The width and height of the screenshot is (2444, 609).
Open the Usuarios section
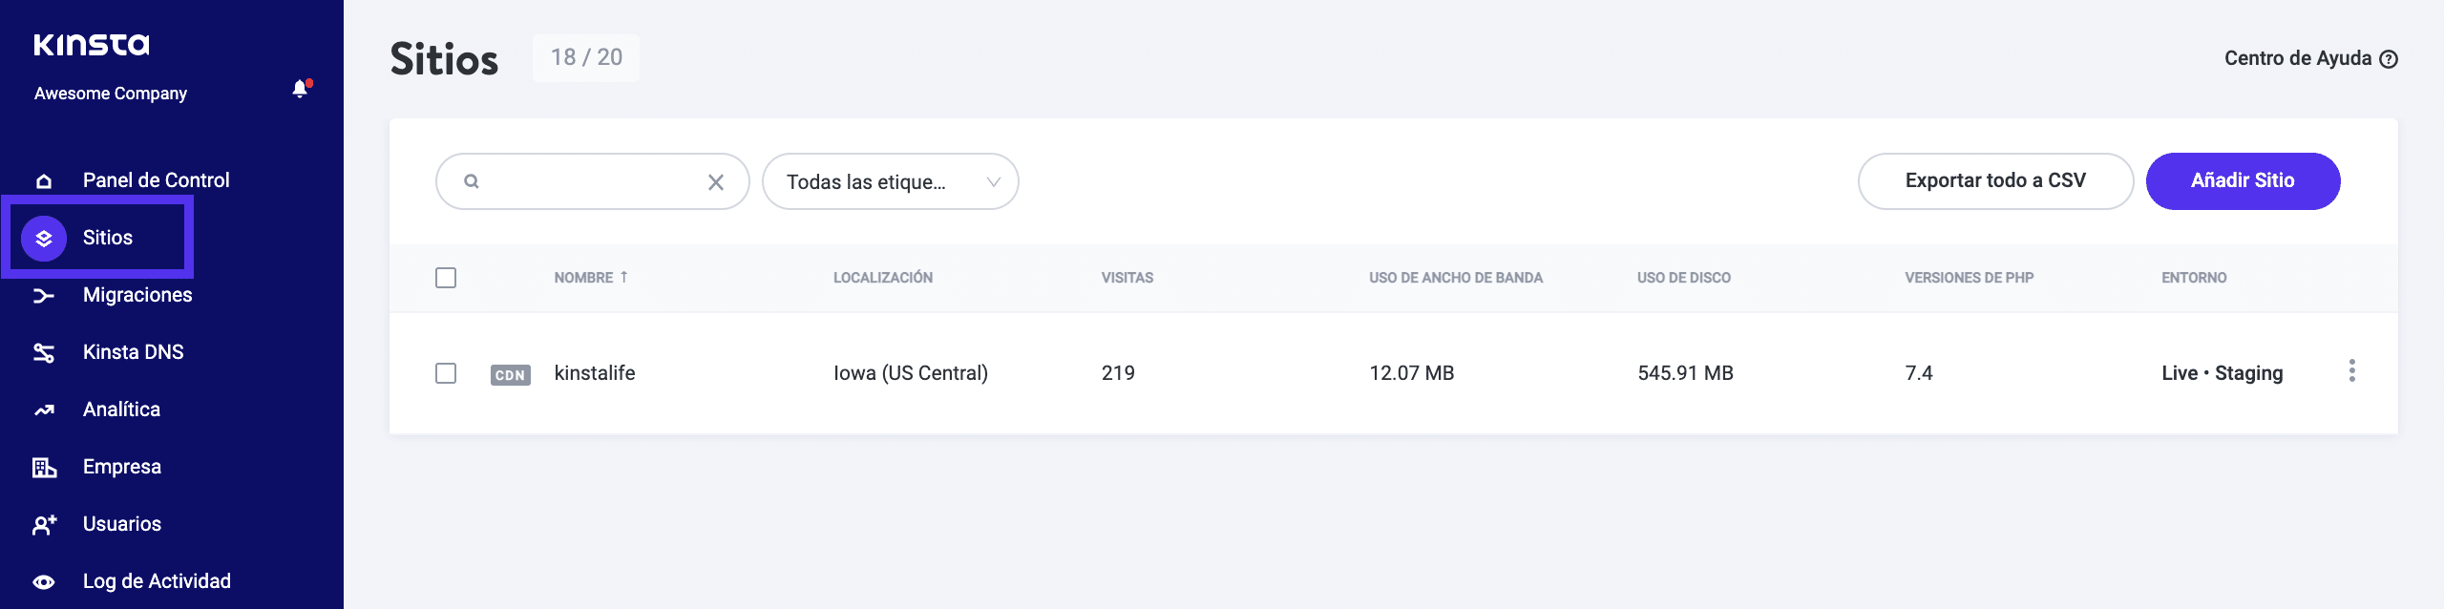point(121,523)
